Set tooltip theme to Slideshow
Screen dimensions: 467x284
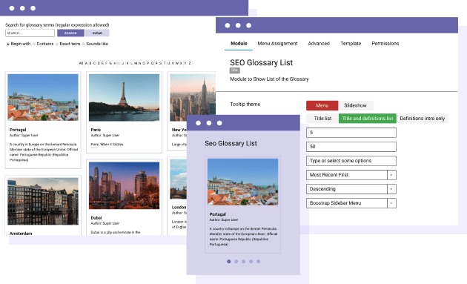coord(355,105)
